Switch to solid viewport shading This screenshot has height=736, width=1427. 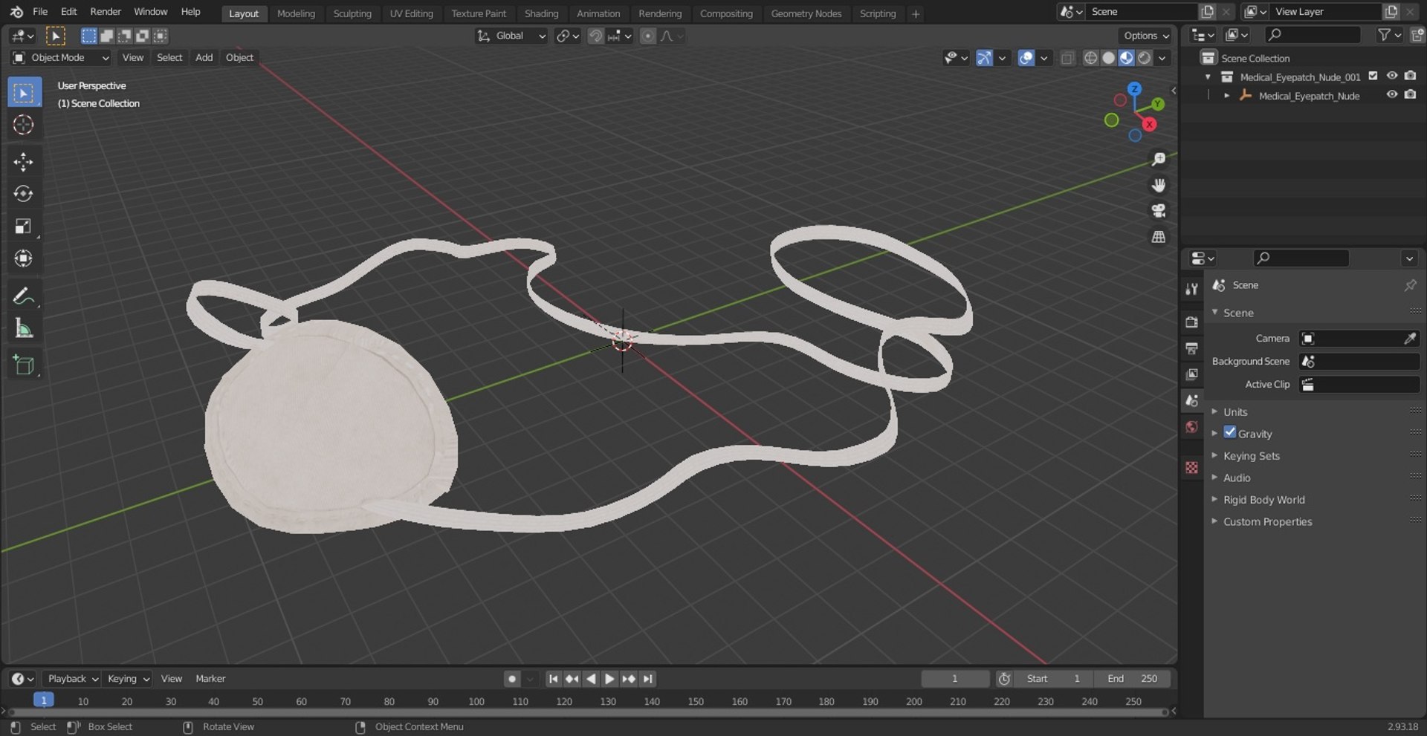1108,58
